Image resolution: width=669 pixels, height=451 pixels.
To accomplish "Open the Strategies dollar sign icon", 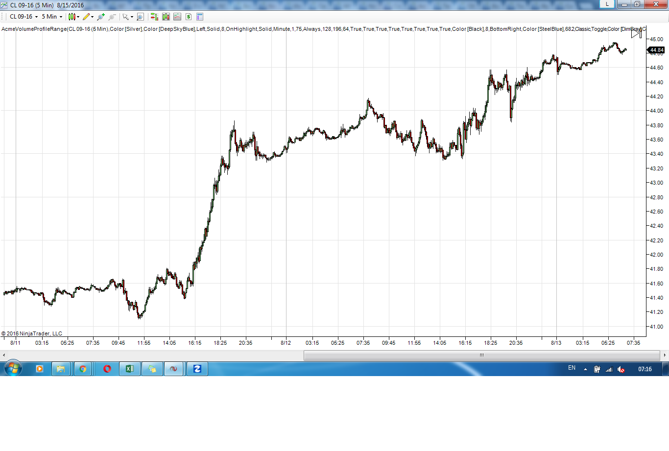I will tap(189, 17).
